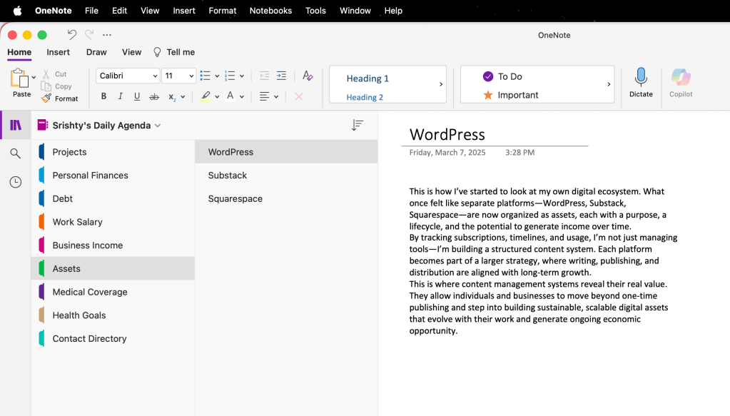Click the clear formatting icon
Screen dimensions: 730x416
pyautogui.click(x=308, y=76)
